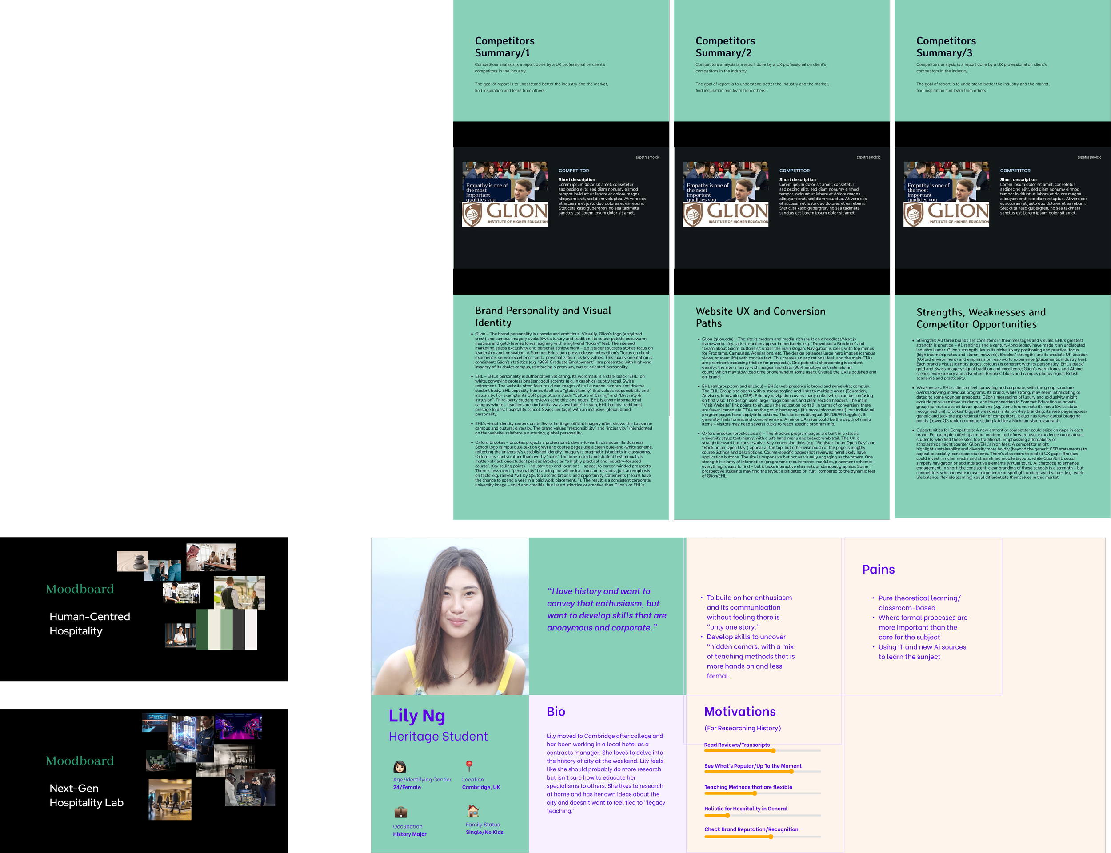
Task: Click the woman face emoji icon
Action: 400,767
